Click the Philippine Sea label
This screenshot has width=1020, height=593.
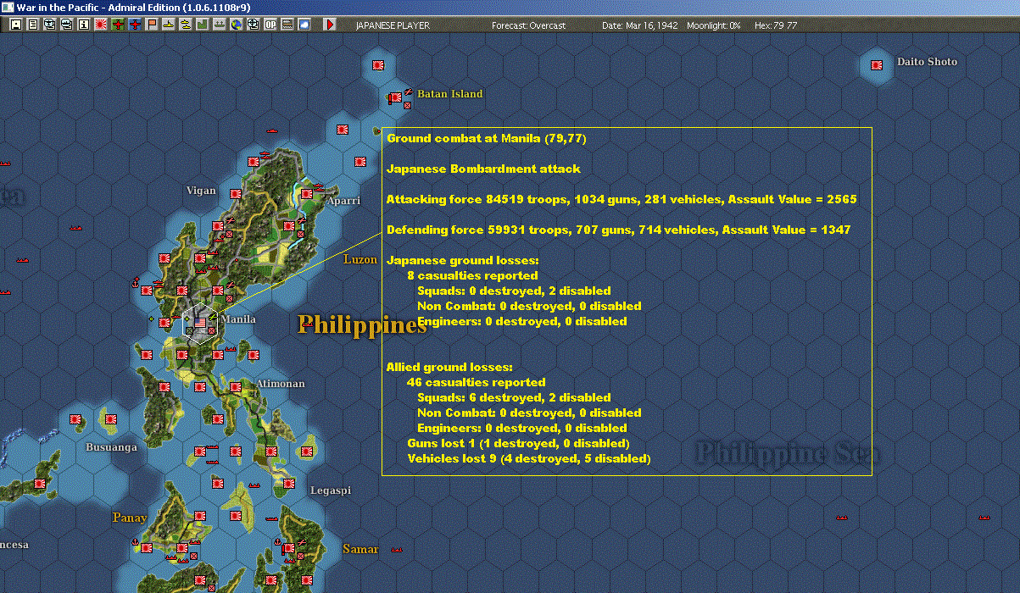point(788,452)
